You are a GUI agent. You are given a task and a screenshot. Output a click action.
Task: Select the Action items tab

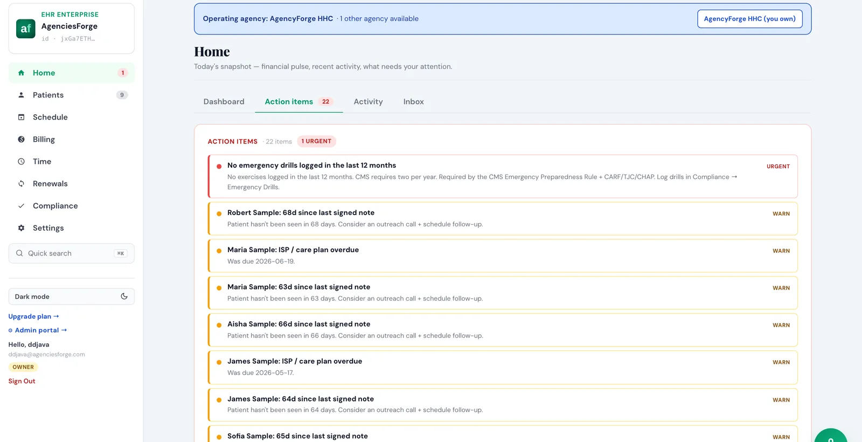pyautogui.click(x=299, y=101)
